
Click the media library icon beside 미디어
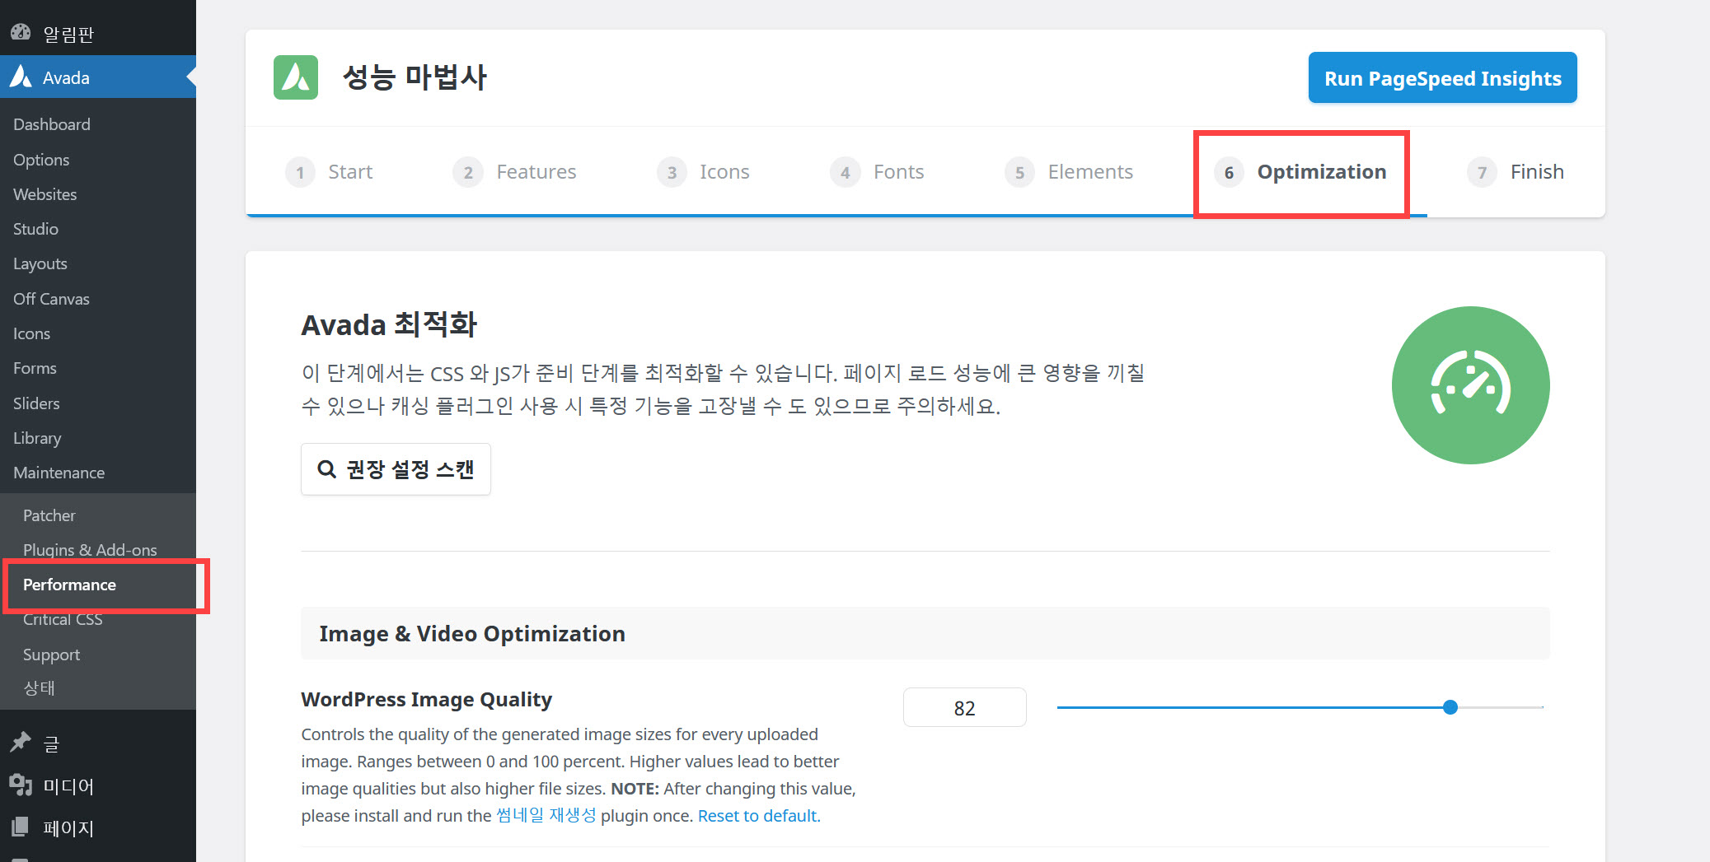[21, 786]
